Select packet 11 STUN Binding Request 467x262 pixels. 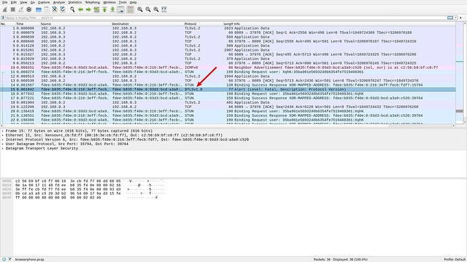tap(227, 72)
